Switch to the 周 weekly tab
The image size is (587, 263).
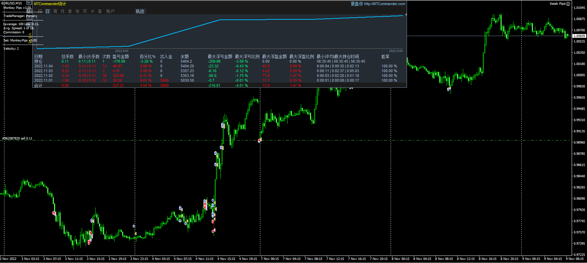point(55,11)
